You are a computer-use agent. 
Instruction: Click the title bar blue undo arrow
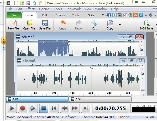(34, 3)
